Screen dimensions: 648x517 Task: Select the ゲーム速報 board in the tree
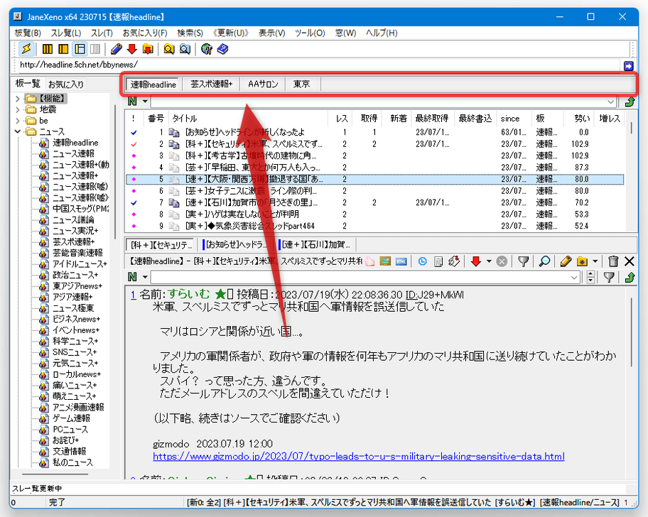click(x=71, y=418)
